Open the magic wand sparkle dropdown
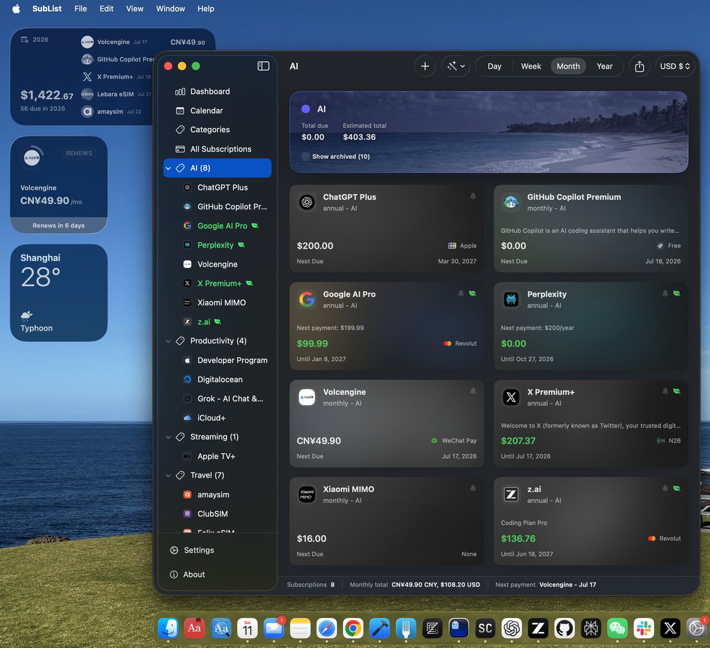Image resolution: width=710 pixels, height=648 pixels. [456, 66]
